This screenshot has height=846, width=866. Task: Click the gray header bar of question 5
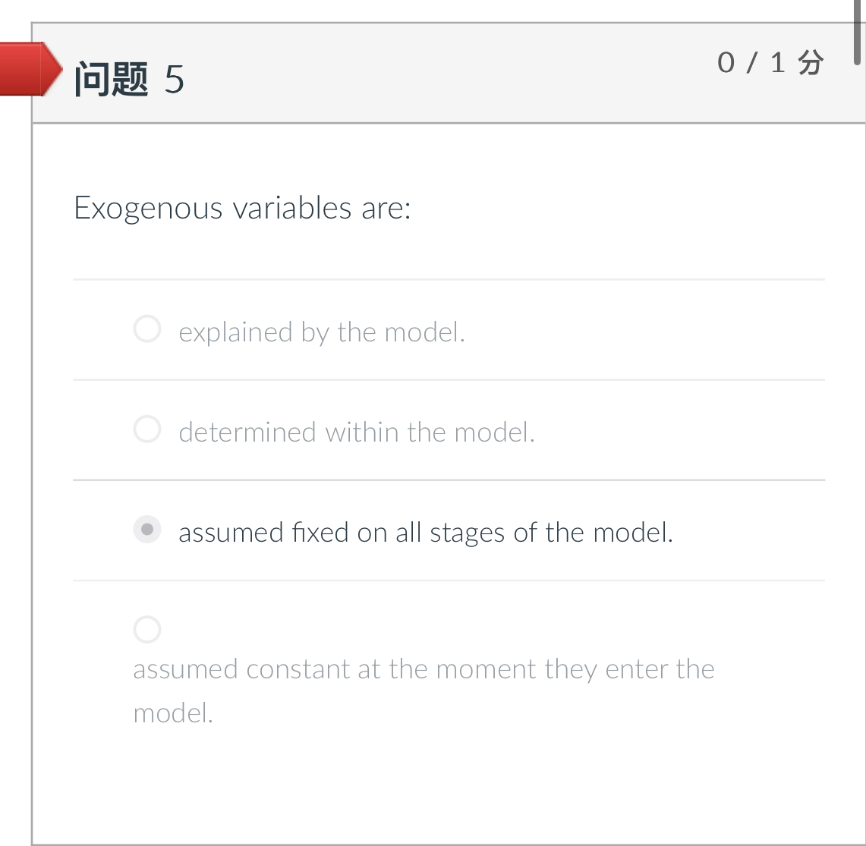pyautogui.click(x=455, y=72)
